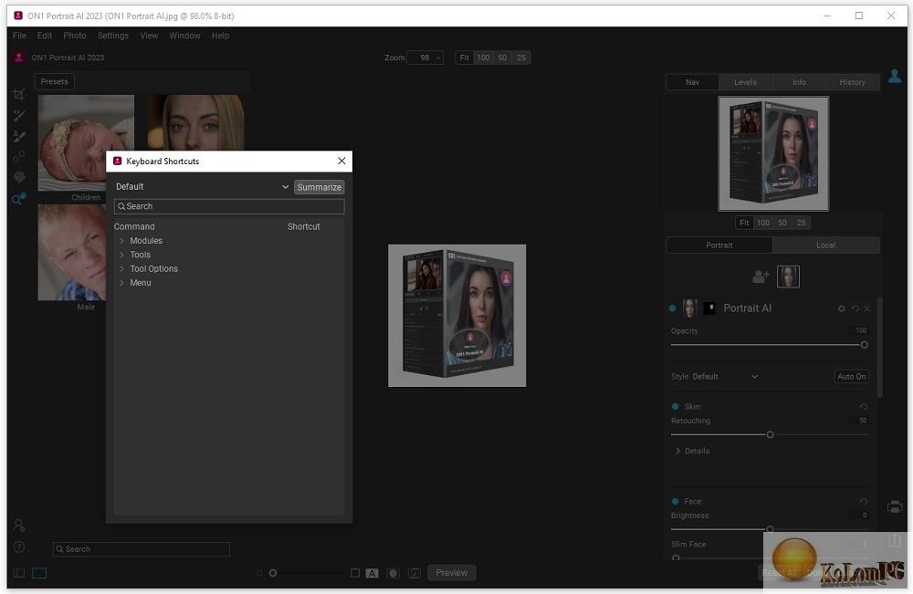Select the masking brush tool

18,136
